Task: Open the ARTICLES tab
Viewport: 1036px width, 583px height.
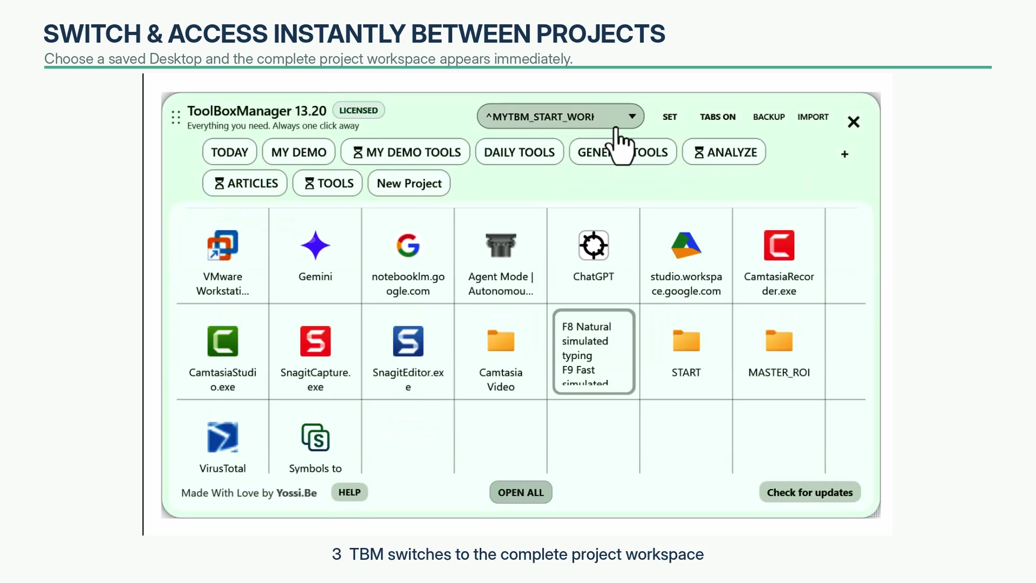Action: pyautogui.click(x=245, y=184)
